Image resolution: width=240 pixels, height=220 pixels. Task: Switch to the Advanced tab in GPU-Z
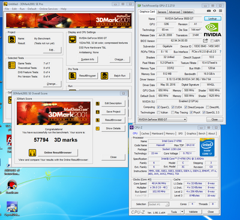(175, 12)
